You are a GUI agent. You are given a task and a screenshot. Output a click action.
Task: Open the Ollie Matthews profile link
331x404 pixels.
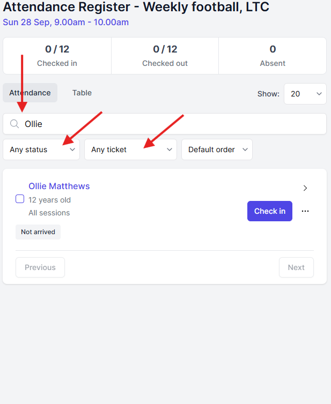[x=59, y=186]
